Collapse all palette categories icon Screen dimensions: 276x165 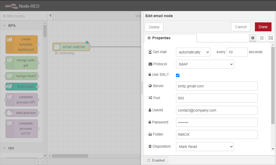[38, 162]
